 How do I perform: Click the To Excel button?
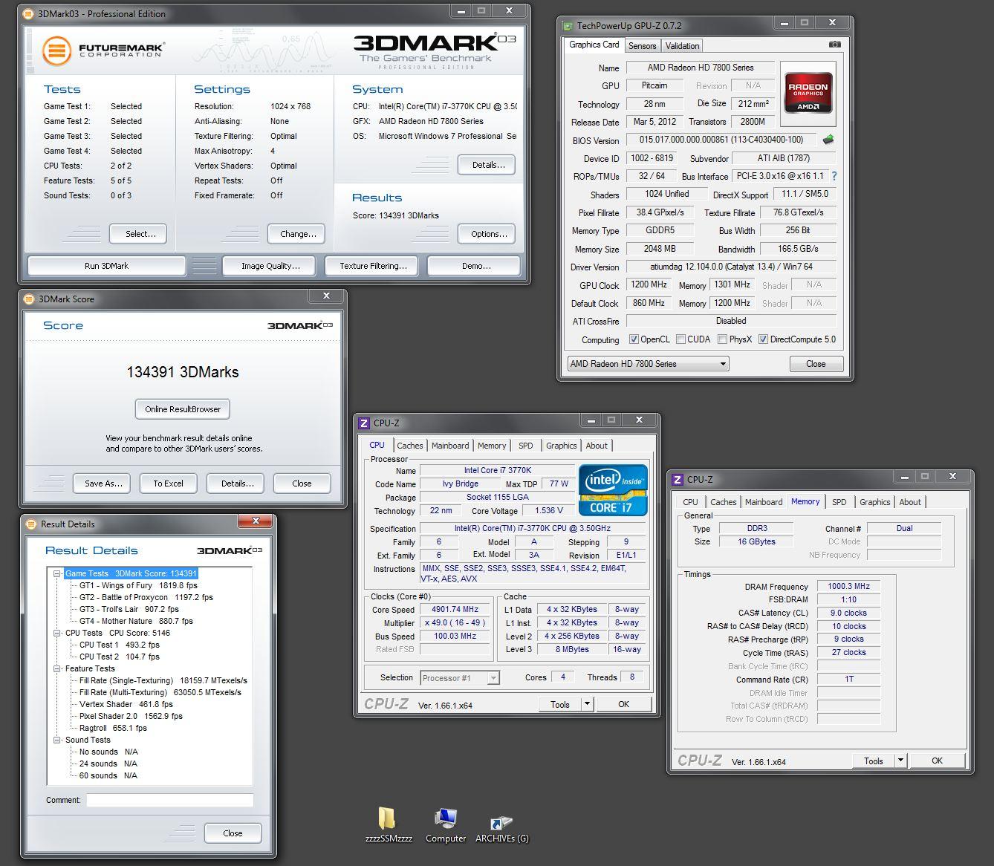tap(168, 484)
